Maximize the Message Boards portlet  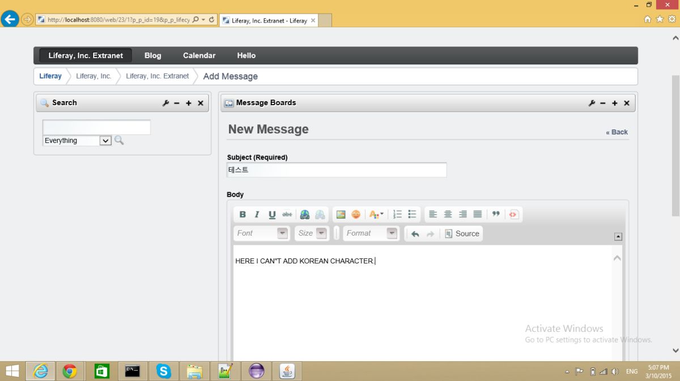(615, 103)
